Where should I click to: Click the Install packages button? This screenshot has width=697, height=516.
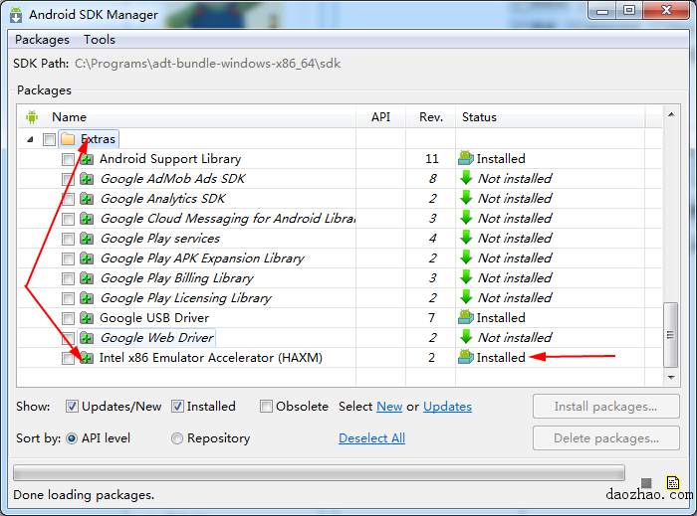coord(605,406)
